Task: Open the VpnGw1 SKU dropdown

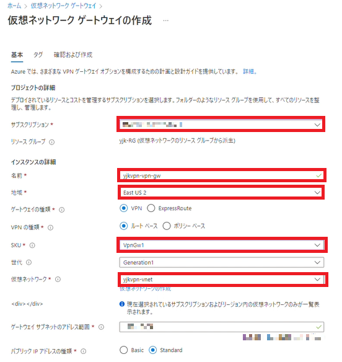Action: tap(222, 245)
